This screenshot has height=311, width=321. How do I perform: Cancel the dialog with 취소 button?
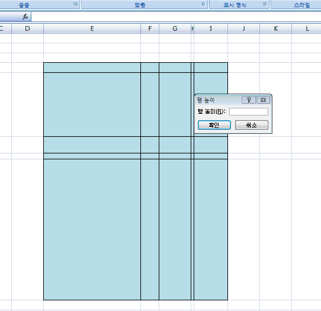pyautogui.click(x=252, y=125)
